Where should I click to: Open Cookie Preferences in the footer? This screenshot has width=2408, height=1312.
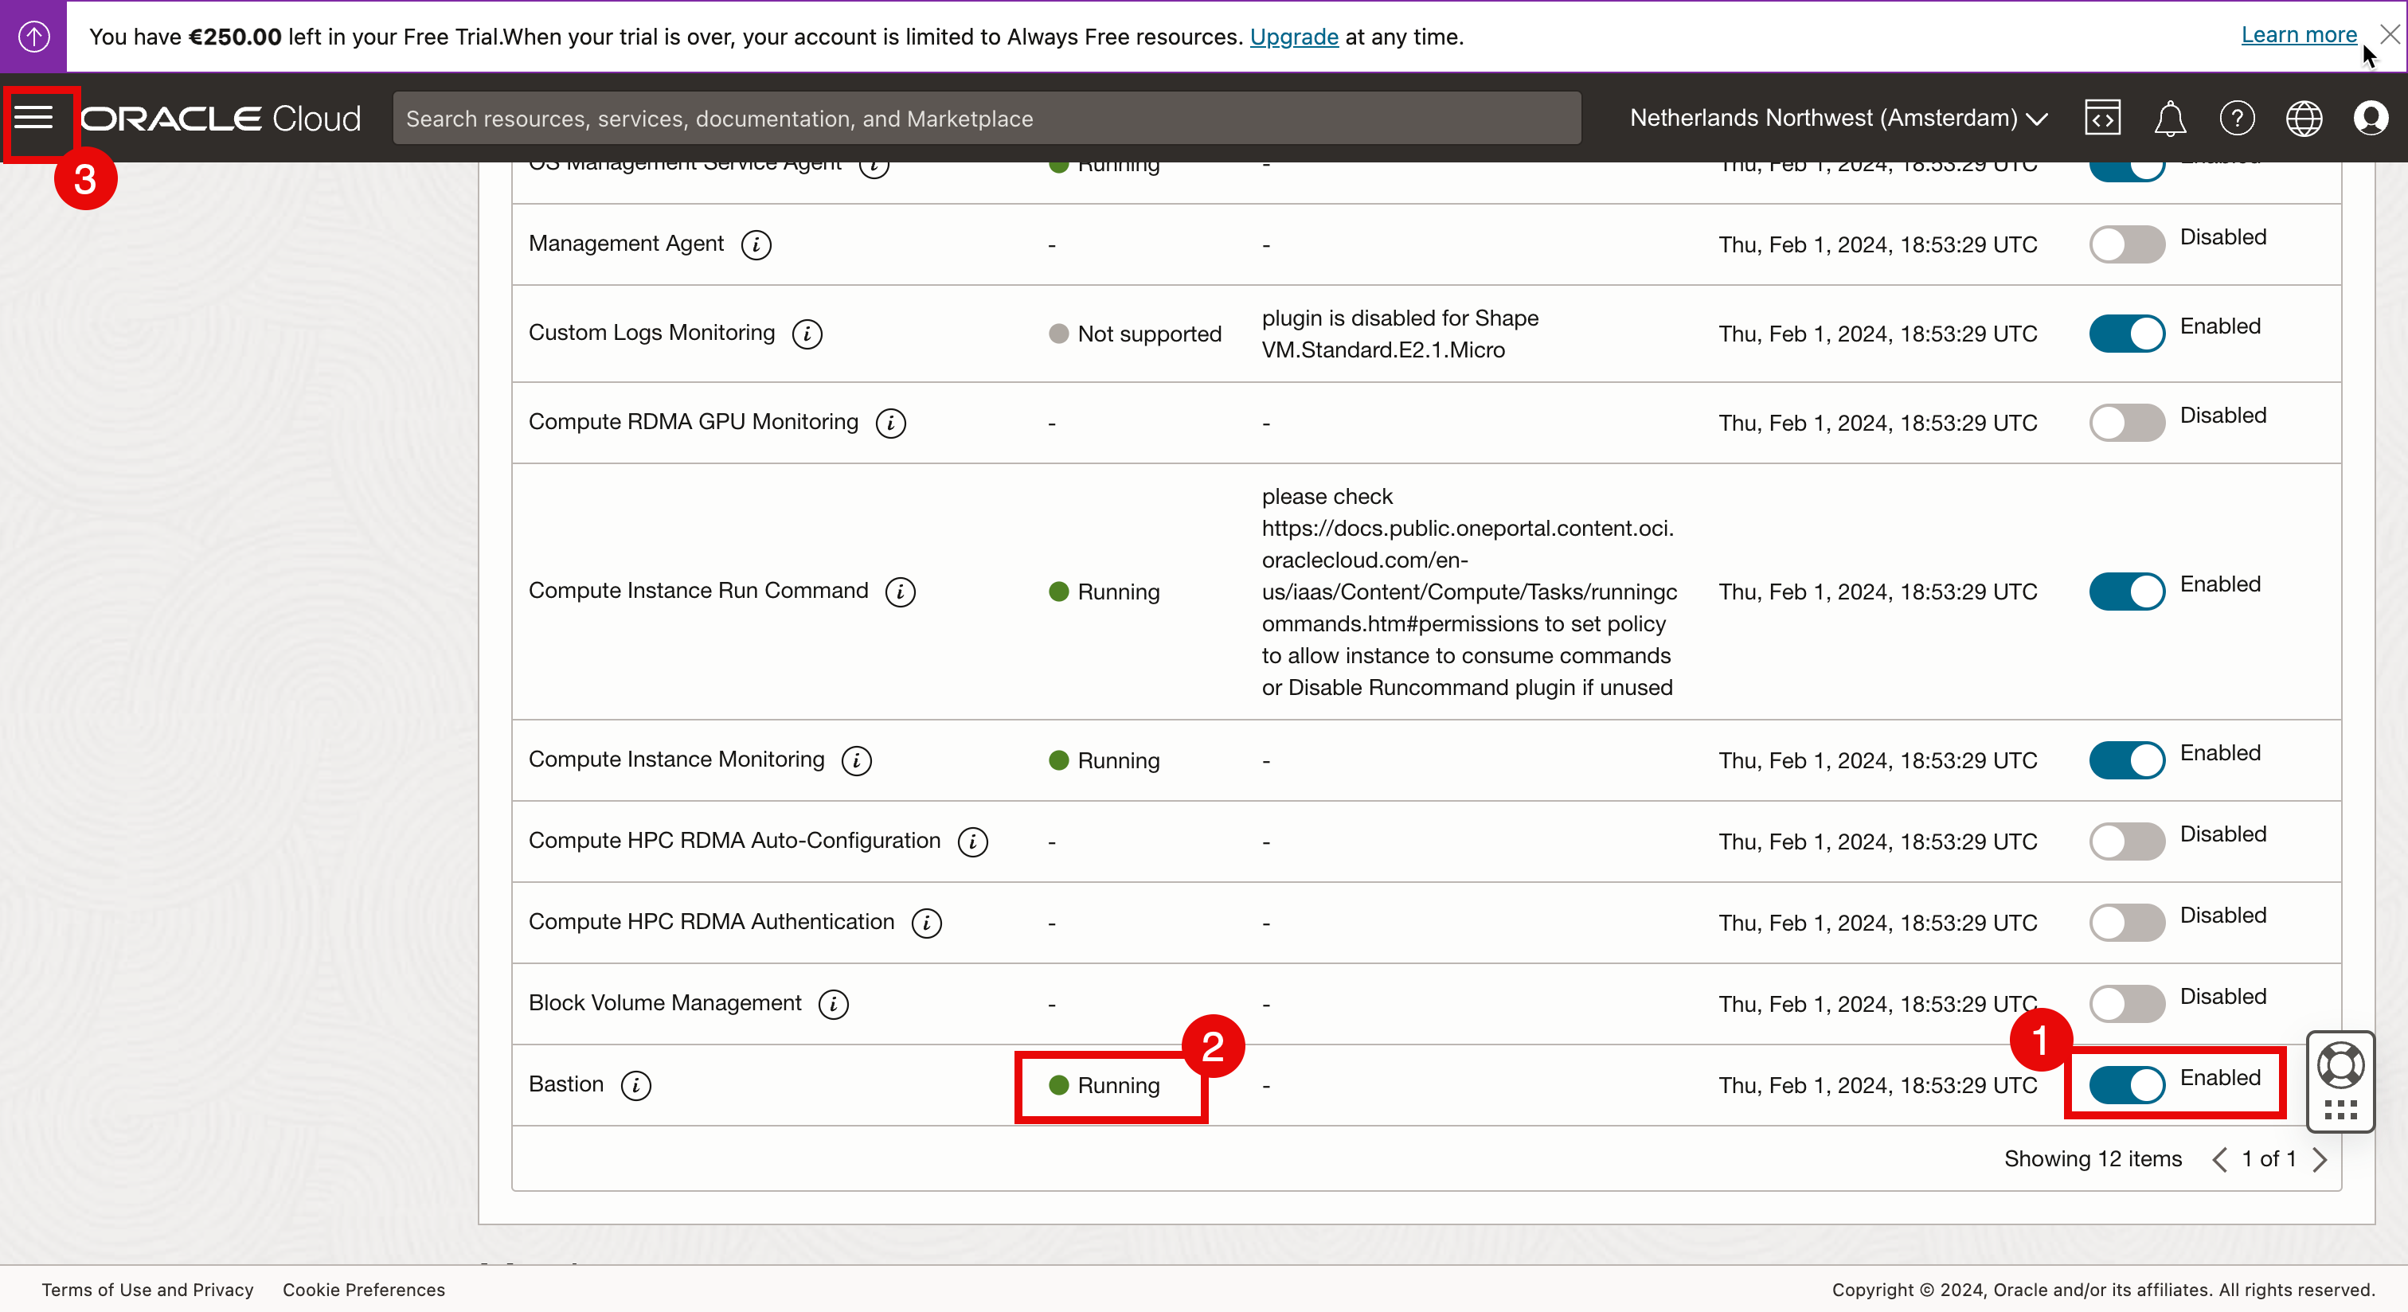(364, 1290)
